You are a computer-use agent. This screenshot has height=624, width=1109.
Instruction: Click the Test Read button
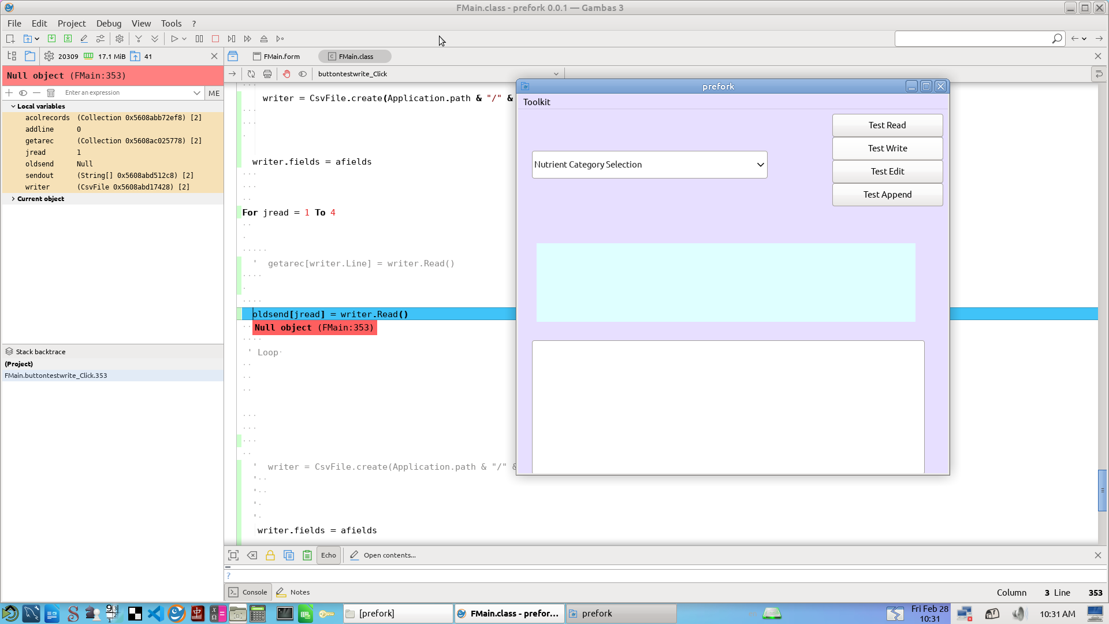[887, 125]
